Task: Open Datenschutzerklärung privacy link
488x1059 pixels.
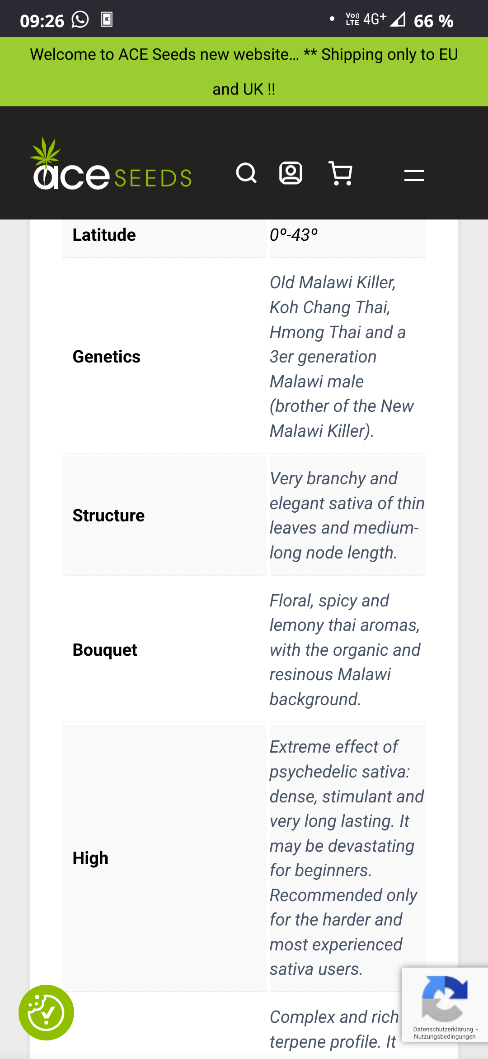Action: [443, 1029]
